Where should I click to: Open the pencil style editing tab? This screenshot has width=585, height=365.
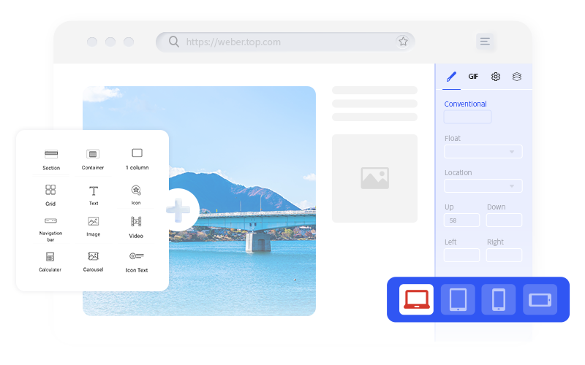(x=451, y=77)
